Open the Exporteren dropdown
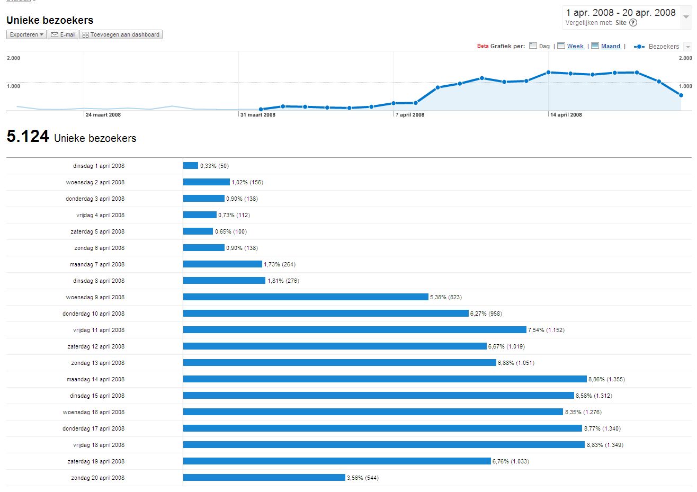The width and height of the screenshot is (697, 492). [x=26, y=35]
